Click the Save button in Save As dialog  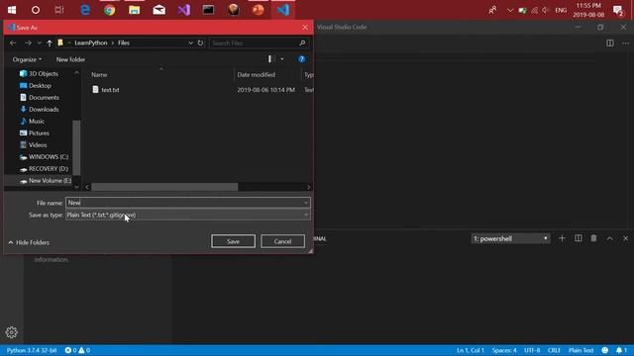click(x=233, y=241)
